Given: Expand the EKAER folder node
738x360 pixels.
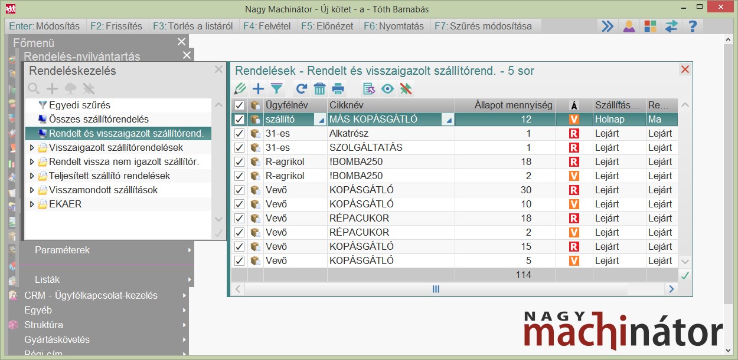Looking at the screenshot, I should [32, 204].
